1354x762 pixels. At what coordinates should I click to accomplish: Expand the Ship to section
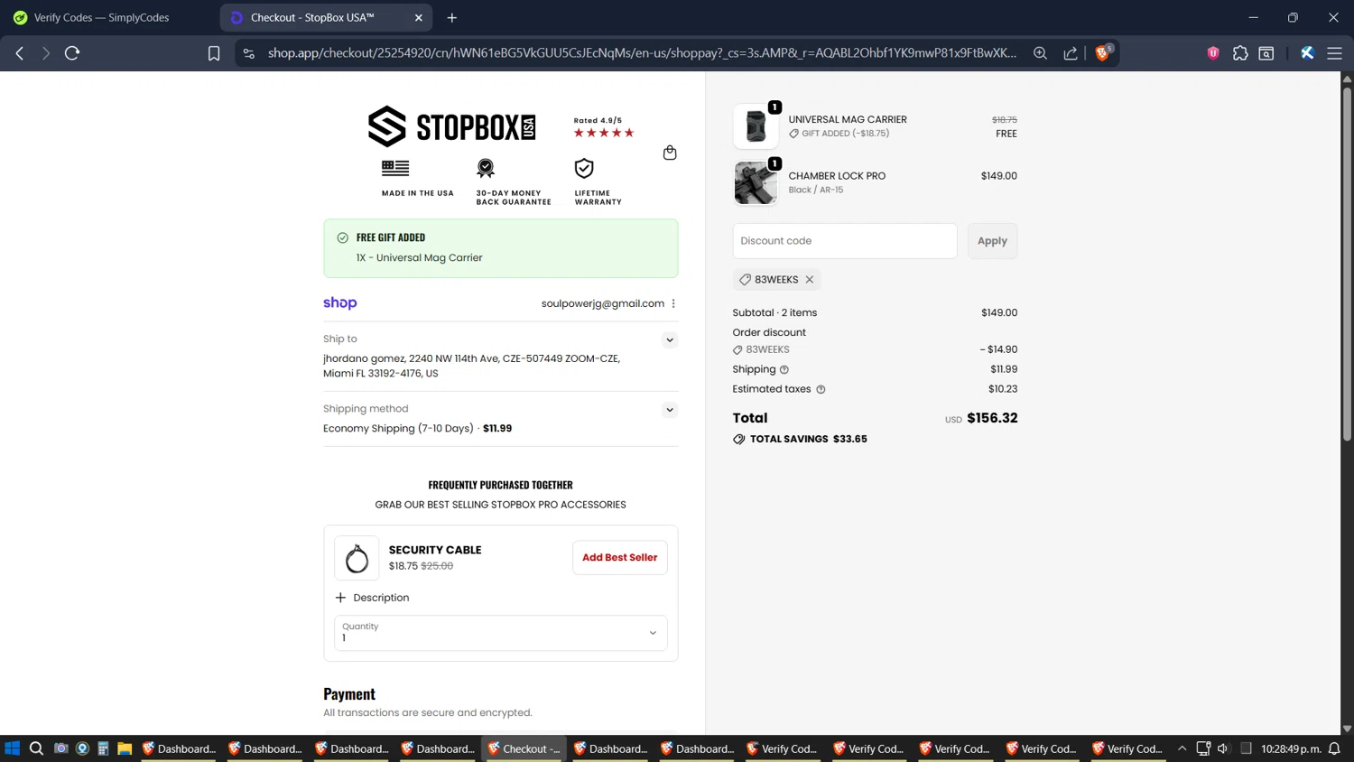pyautogui.click(x=670, y=339)
